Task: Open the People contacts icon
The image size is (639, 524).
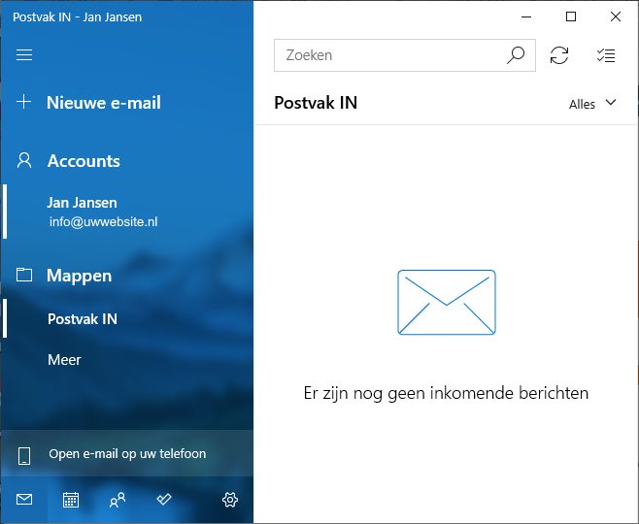Action: point(118,500)
